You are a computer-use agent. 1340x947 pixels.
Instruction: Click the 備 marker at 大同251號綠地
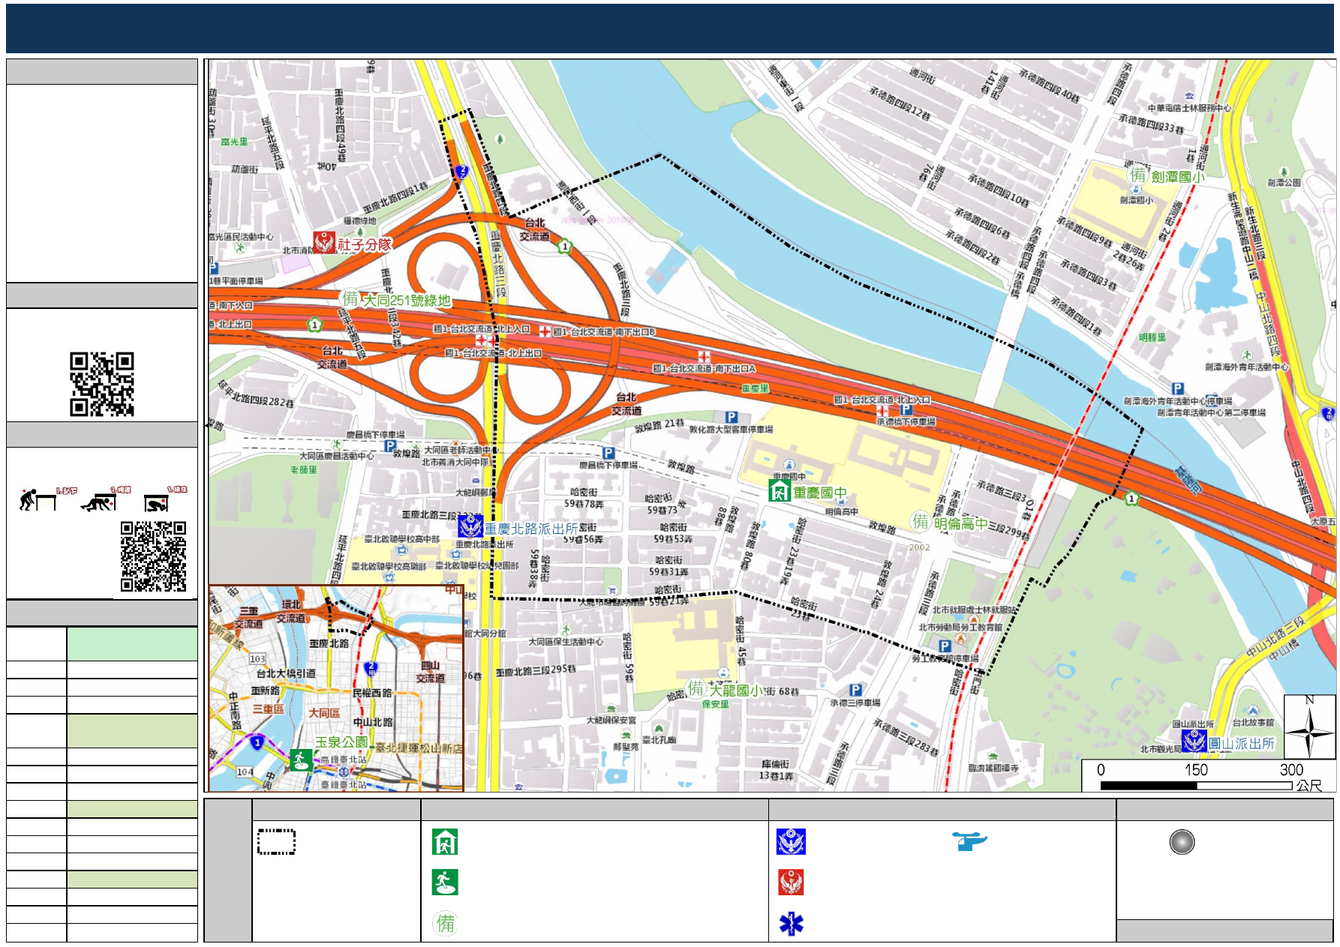click(x=350, y=299)
